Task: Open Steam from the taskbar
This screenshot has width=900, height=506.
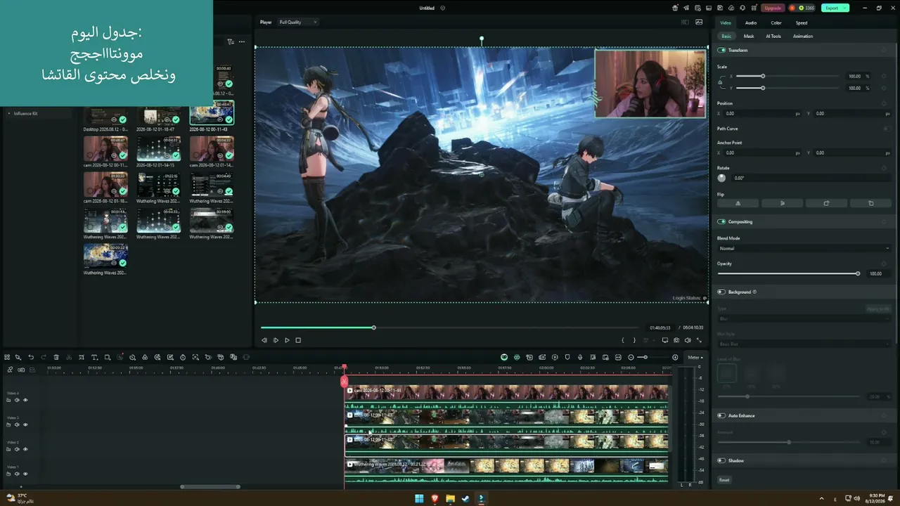Action: (465, 499)
